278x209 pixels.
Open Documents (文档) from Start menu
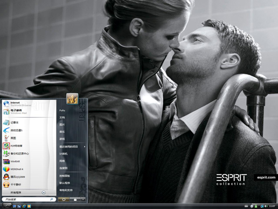coord(62,118)
